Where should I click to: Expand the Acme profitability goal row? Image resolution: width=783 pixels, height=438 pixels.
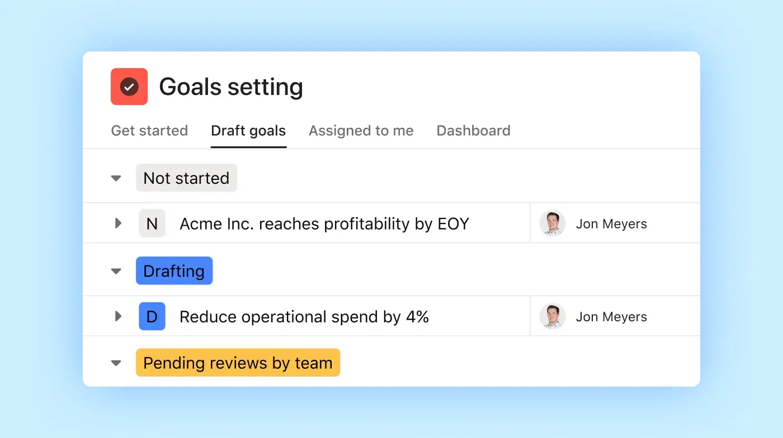pyautogui.click(x=118, y=223)
